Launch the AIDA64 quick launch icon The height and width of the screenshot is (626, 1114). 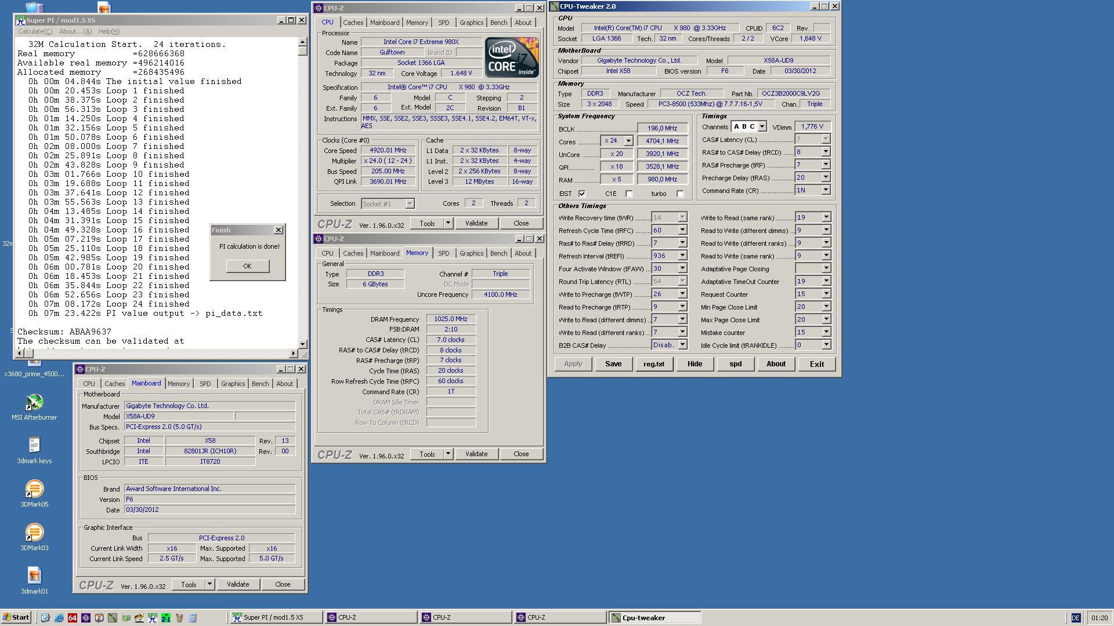pos(73,618)
